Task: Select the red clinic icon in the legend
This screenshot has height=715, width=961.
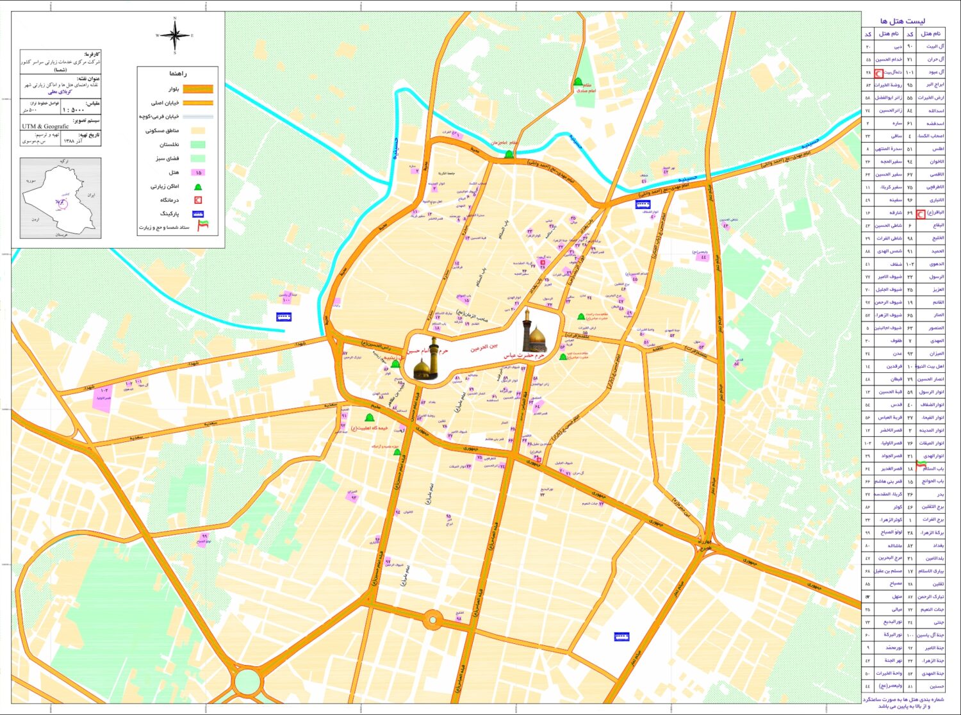Action: (198, 201)
